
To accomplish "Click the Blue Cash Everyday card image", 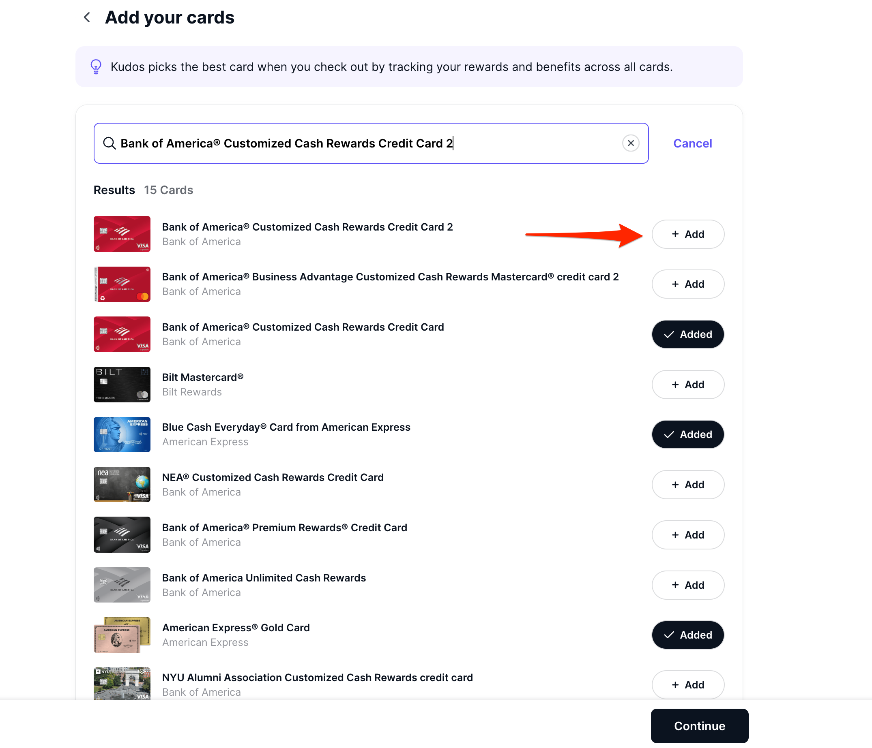I will coord(122,434).
